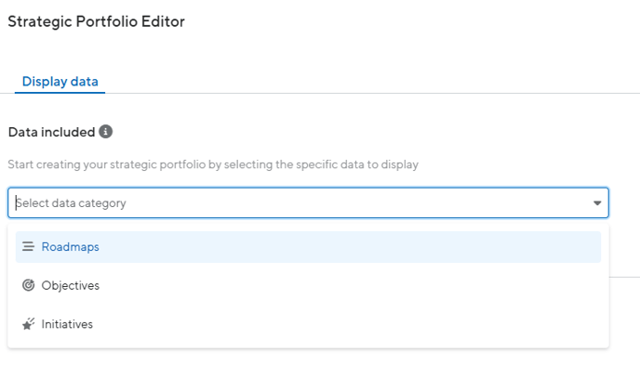This screenshot has width=640, height=378.
Task: Click the Data included heading text
Action: click(51, 132)
